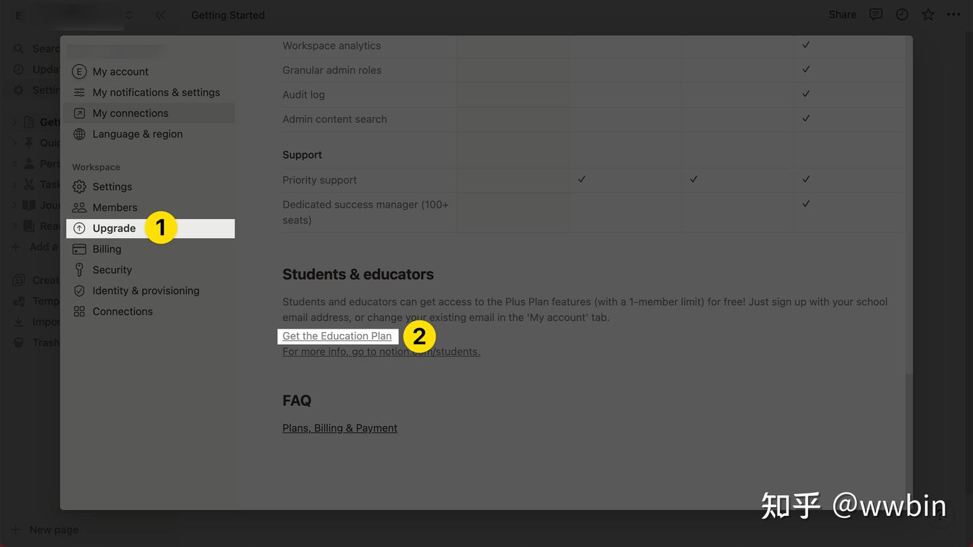Open the three-dots page menu
The height and width of the screenshot is (547, 973).
(953, 14)
